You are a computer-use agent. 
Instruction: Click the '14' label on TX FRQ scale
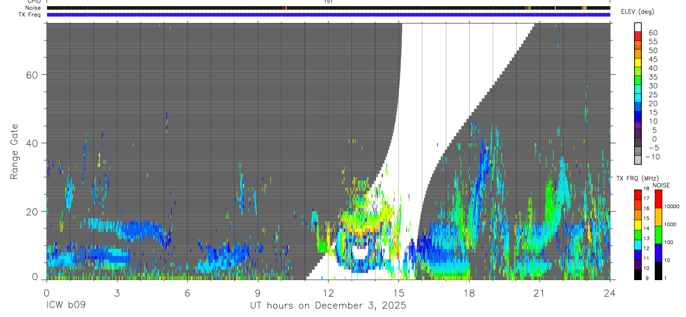(x=646, y=228)
